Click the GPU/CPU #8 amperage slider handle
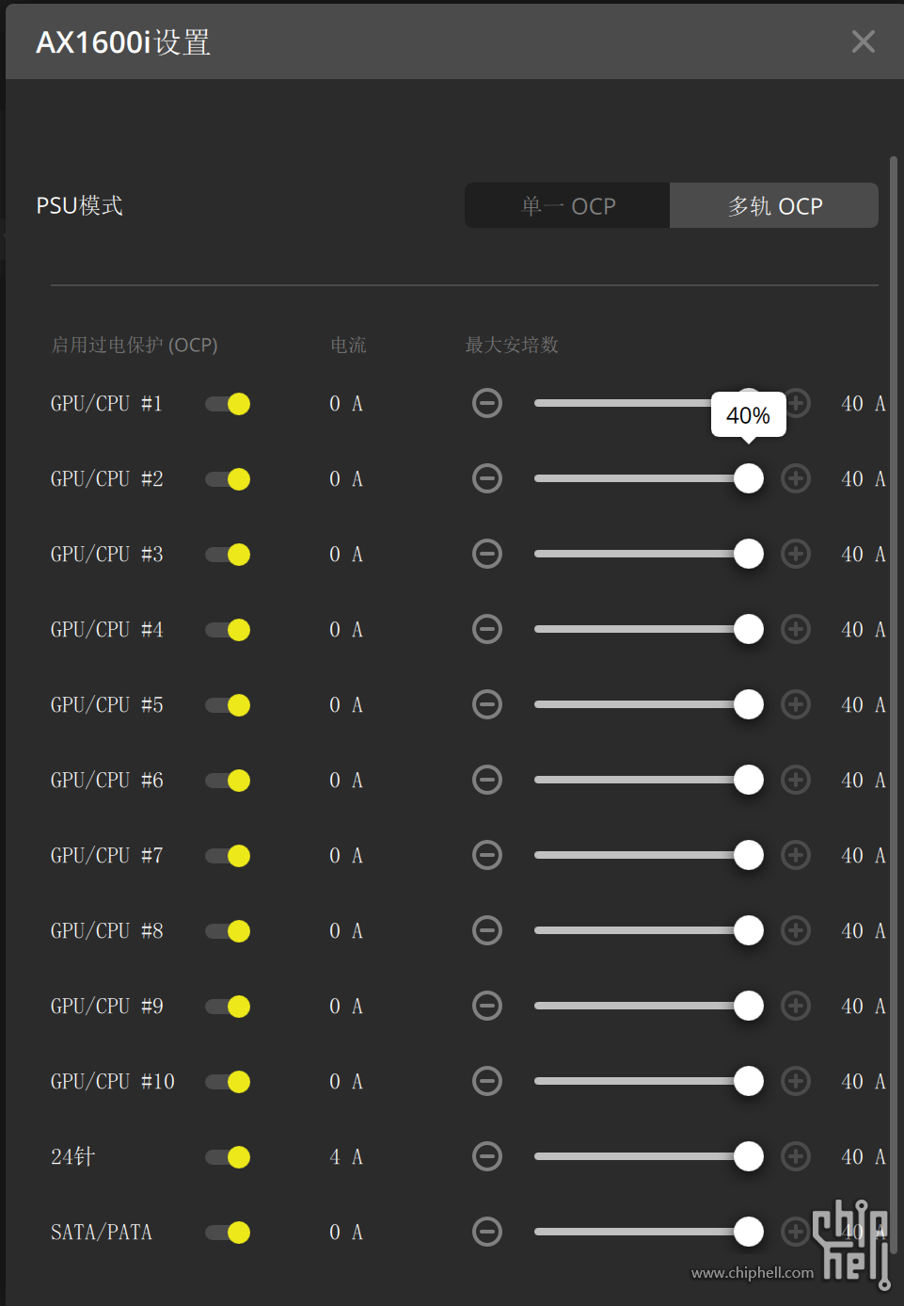Screen dimensions: 904x1306 [x=749, y=930]
